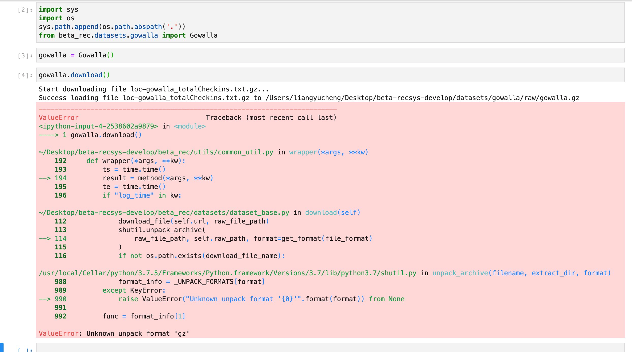632x352 pixels.
Task: Click traceback line 990 'raise ValueError'
Action: click(222, 299)
